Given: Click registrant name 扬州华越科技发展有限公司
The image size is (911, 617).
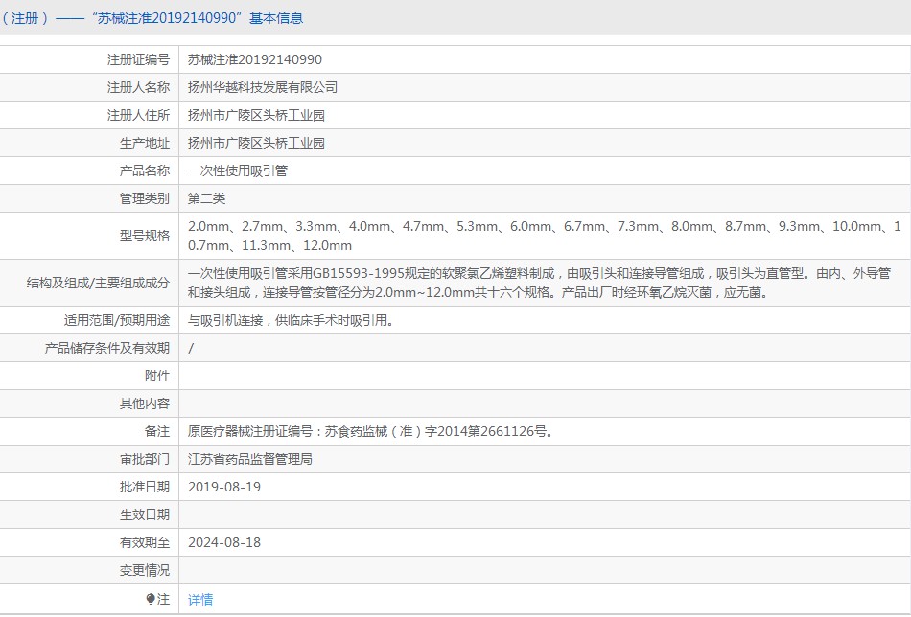Looking at the screenshot, I should 263,87.
